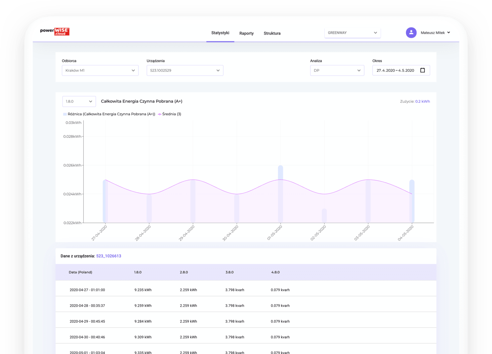
Task: Click the chart title Całkowita Energia Czynna Pobrana (A+)
Action: click(141, 101)
